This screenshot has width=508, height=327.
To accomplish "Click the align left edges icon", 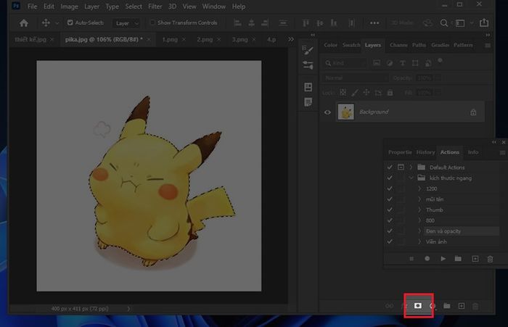I will tap(237, 22).
